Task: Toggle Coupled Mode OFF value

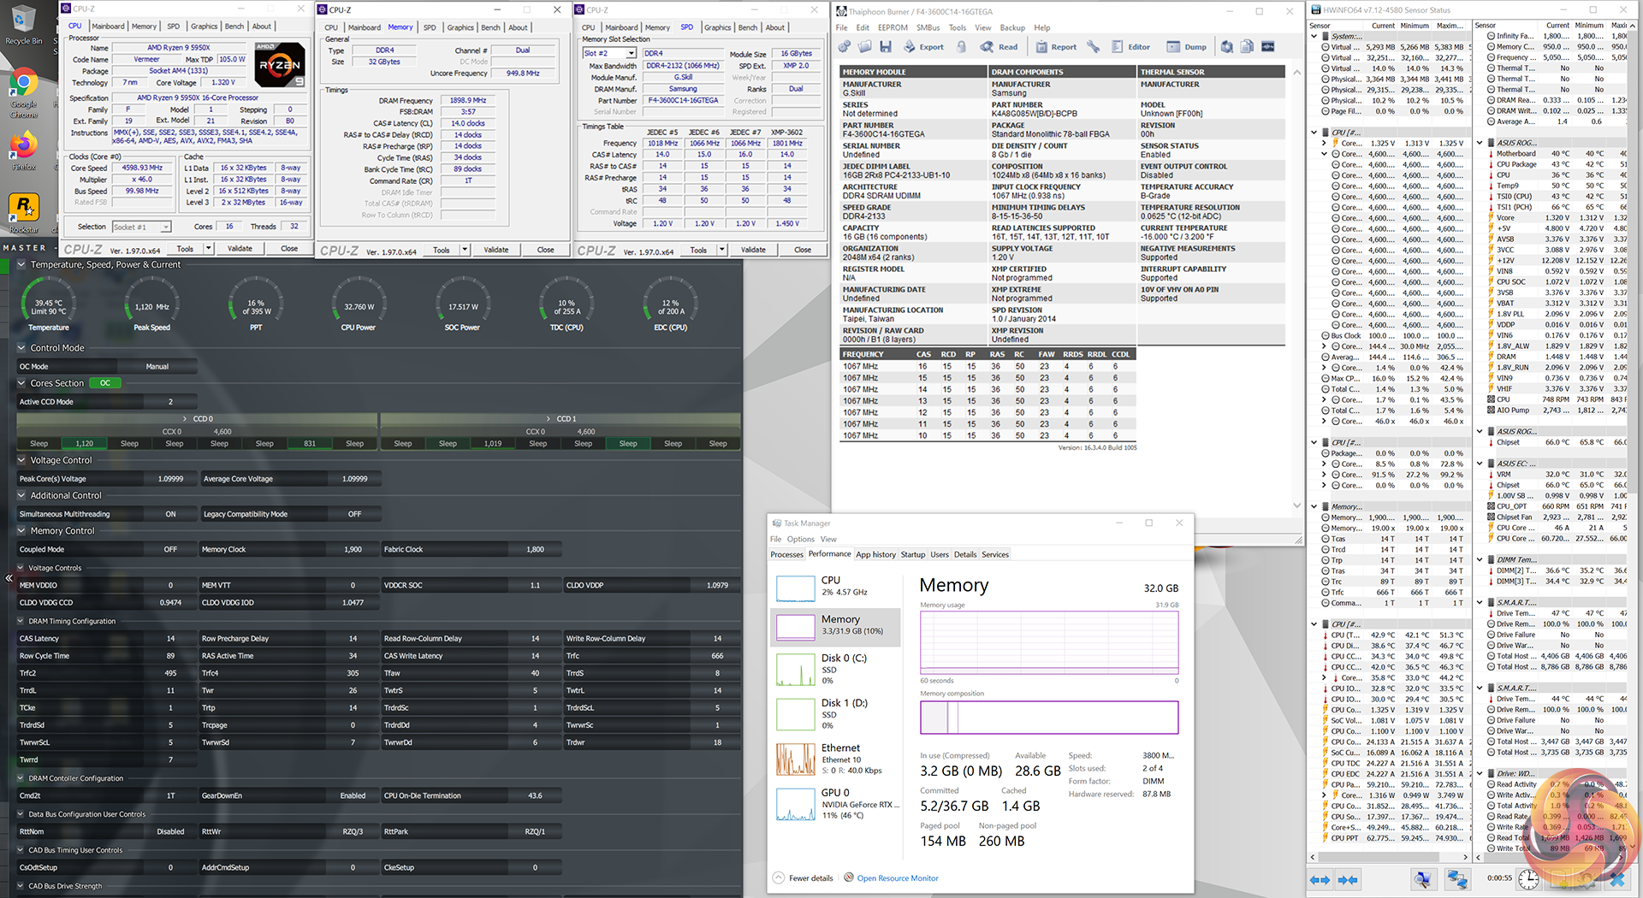Action: click(170, 549)
